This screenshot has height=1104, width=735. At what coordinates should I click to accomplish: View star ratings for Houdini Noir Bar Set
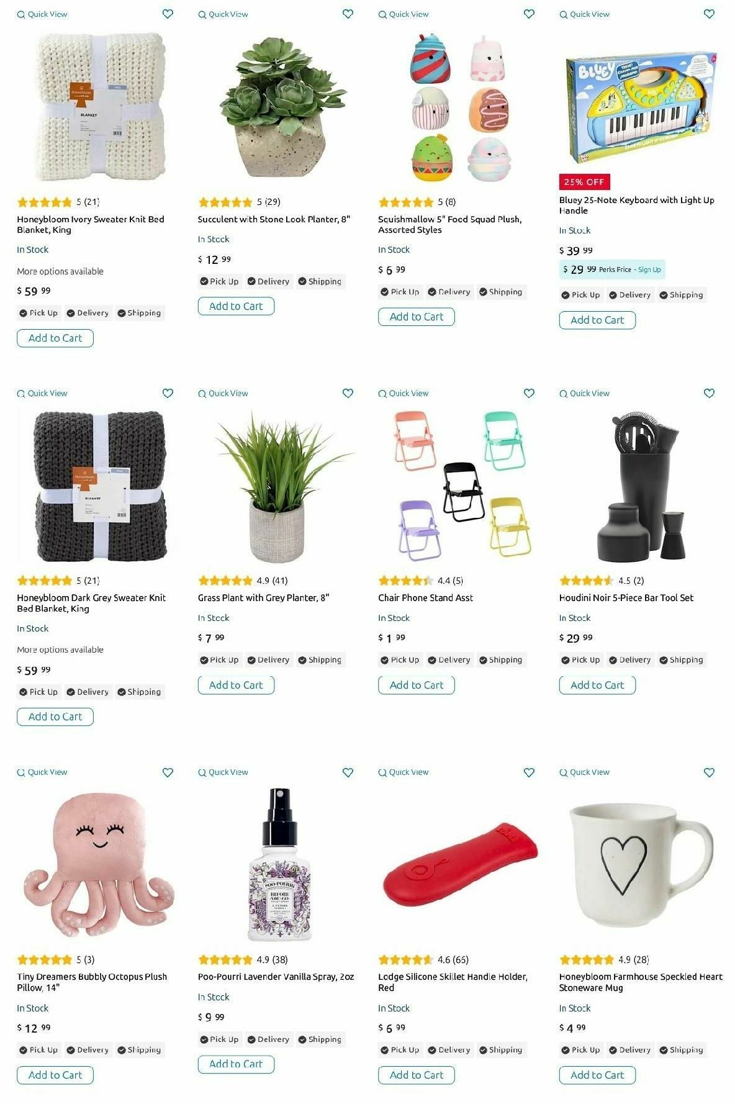pyautogui.click(x=586, y=581)
